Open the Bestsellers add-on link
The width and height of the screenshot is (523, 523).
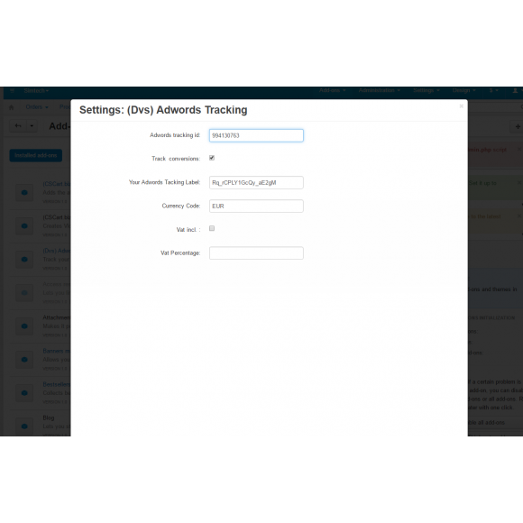coord(57,384)
